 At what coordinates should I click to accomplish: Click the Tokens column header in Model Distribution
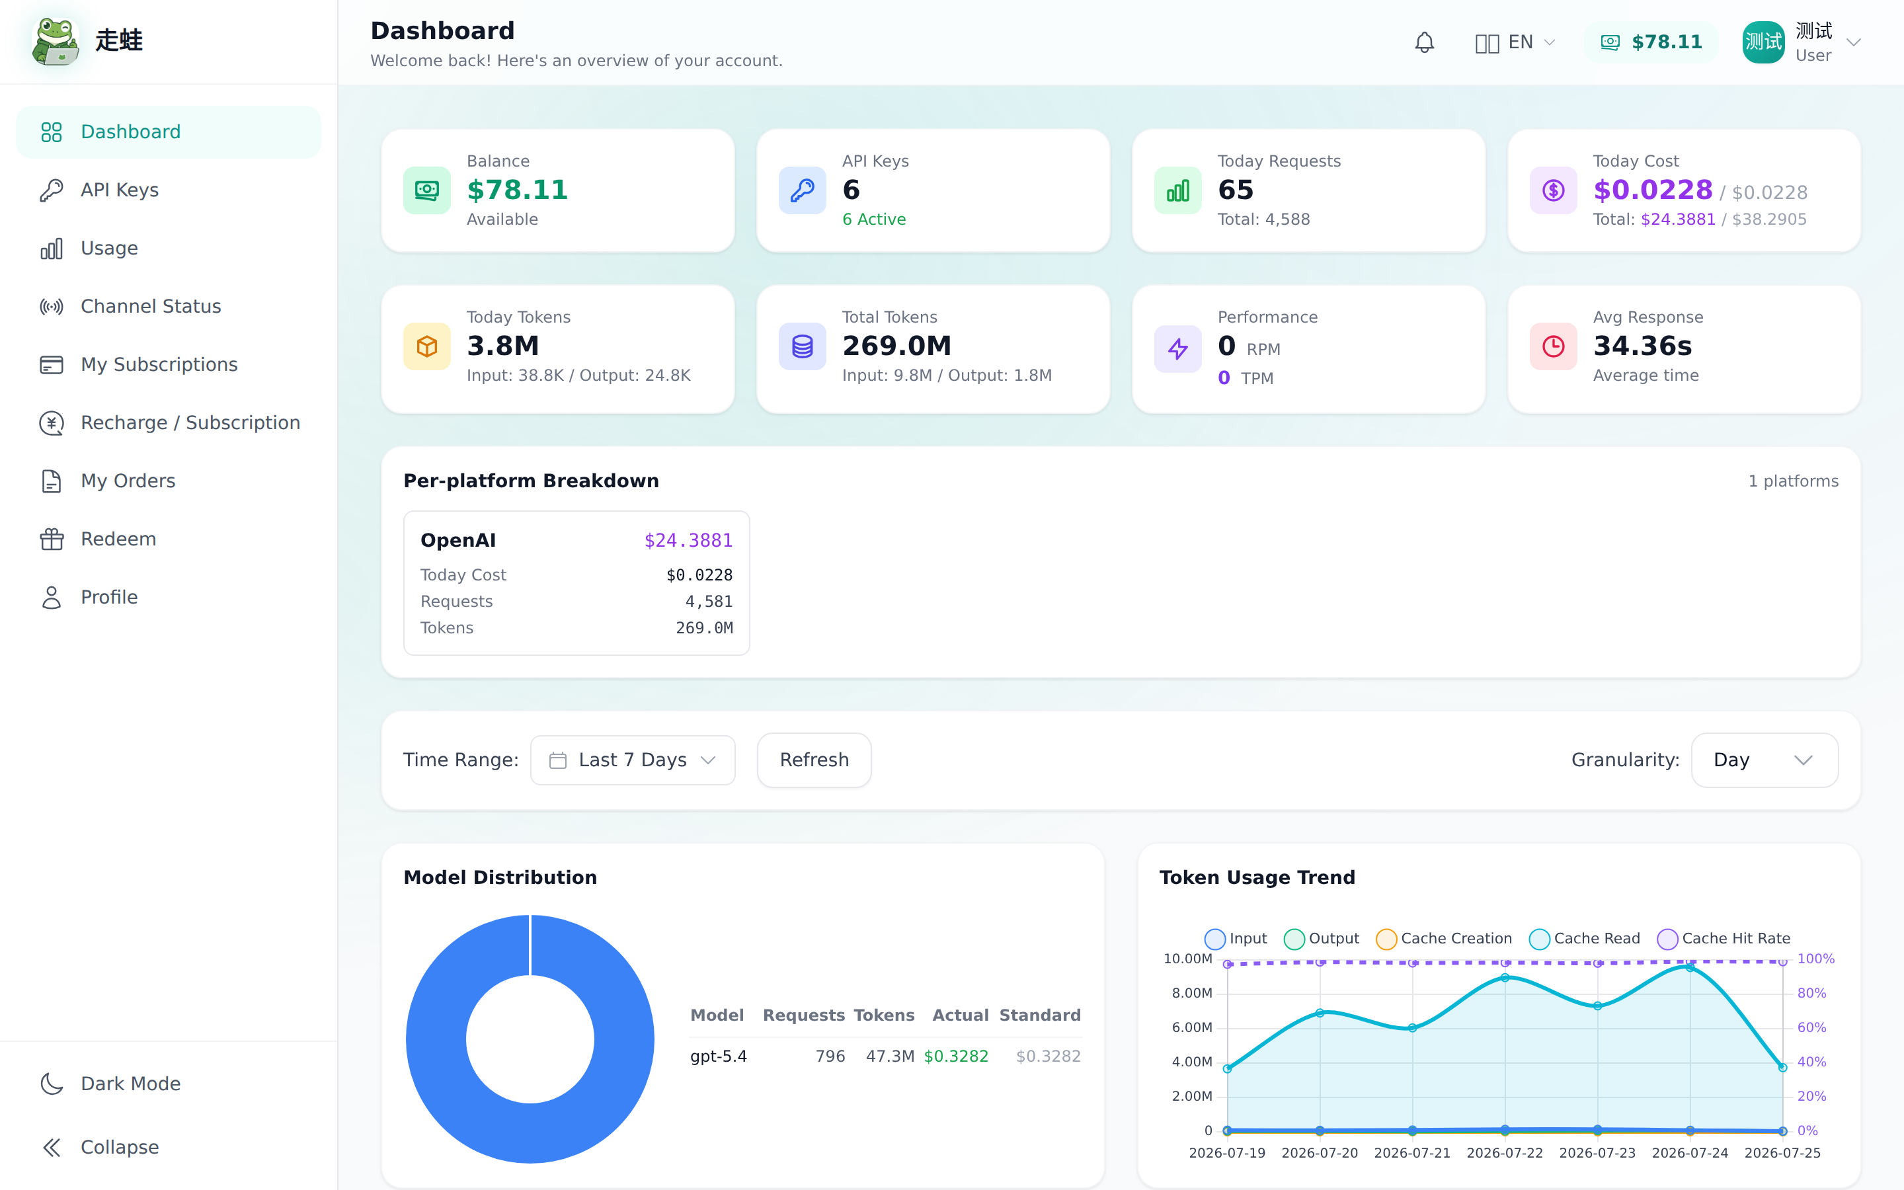(883, 1015)
